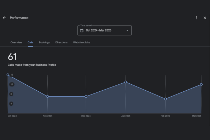Screen dimensions: 210x140
Task: Click 'Calls made from your Business Profile' text
Action: click(32, 65)
